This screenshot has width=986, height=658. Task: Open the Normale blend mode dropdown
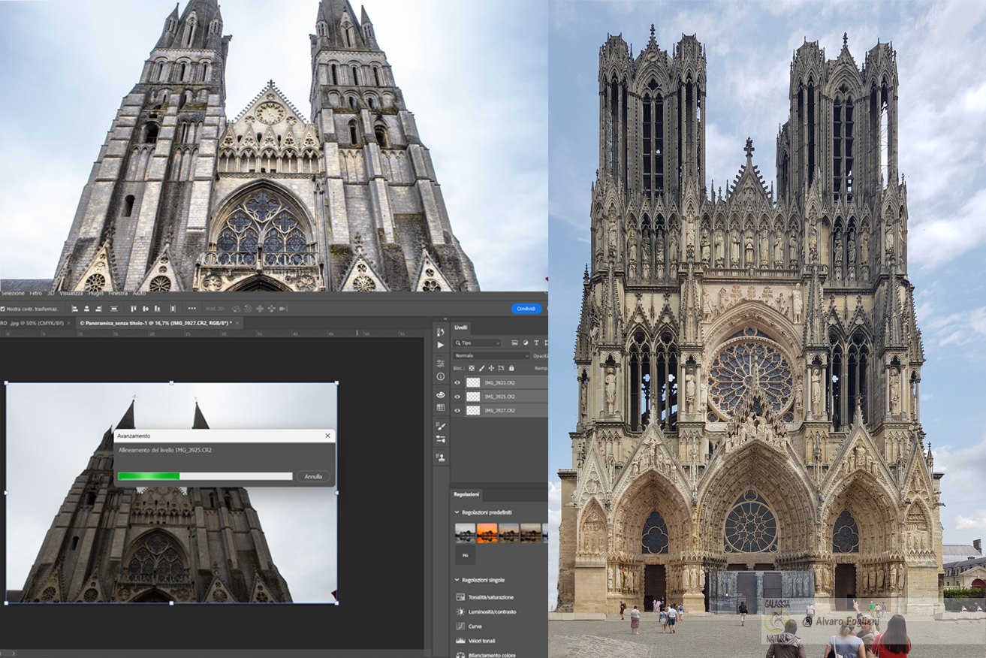click(x=491, y=356)
